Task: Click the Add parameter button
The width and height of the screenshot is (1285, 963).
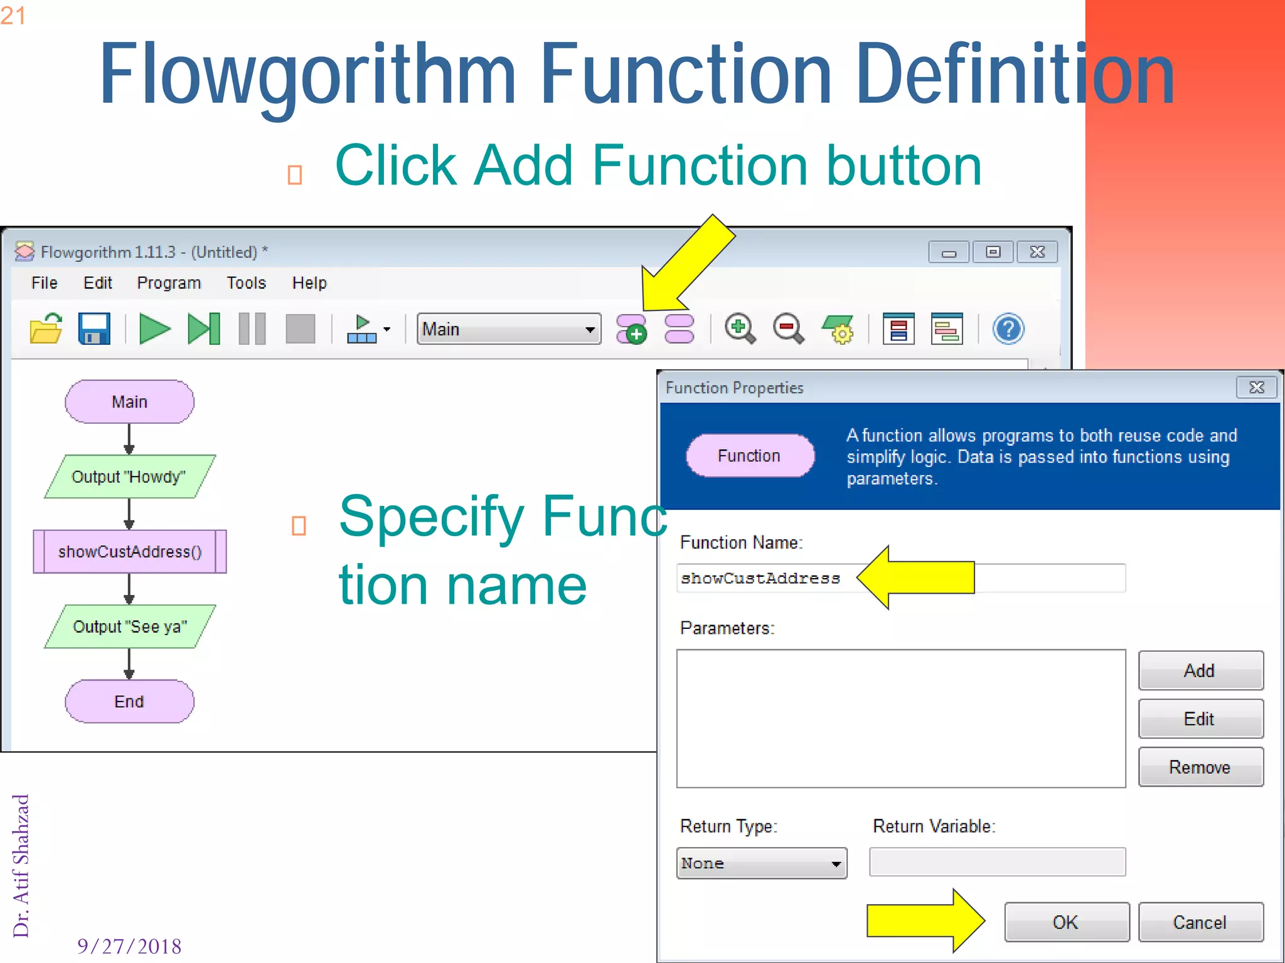Action: tap(1200, 670)
